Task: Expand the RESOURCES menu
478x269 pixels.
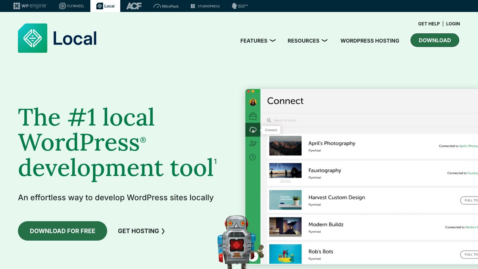Action: pyautogui.click(x=307, y=41)
